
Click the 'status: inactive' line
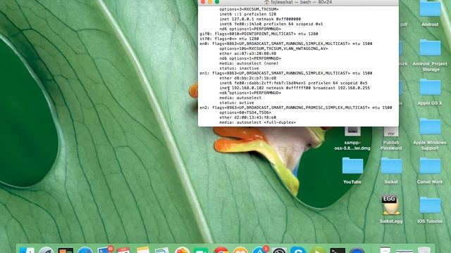click(x=239, y=68)
